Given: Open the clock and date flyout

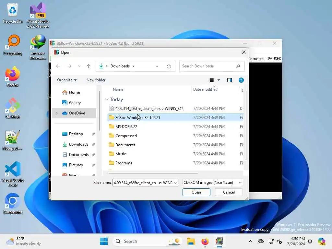Looking at the screenshot, I should click(296, 241).
